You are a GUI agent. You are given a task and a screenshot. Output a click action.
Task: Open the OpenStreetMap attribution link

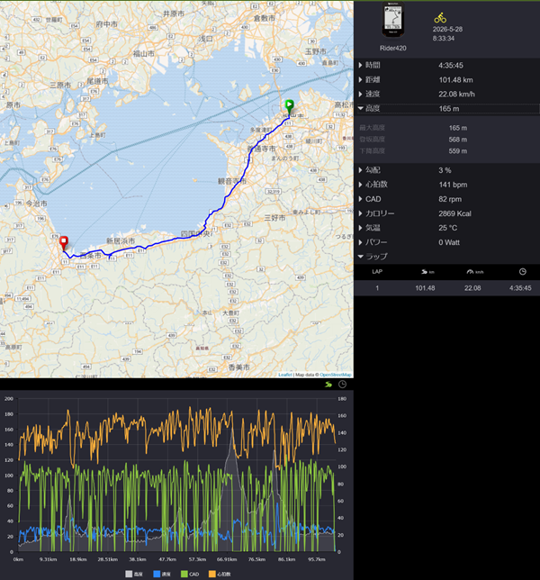coord(335,375)
